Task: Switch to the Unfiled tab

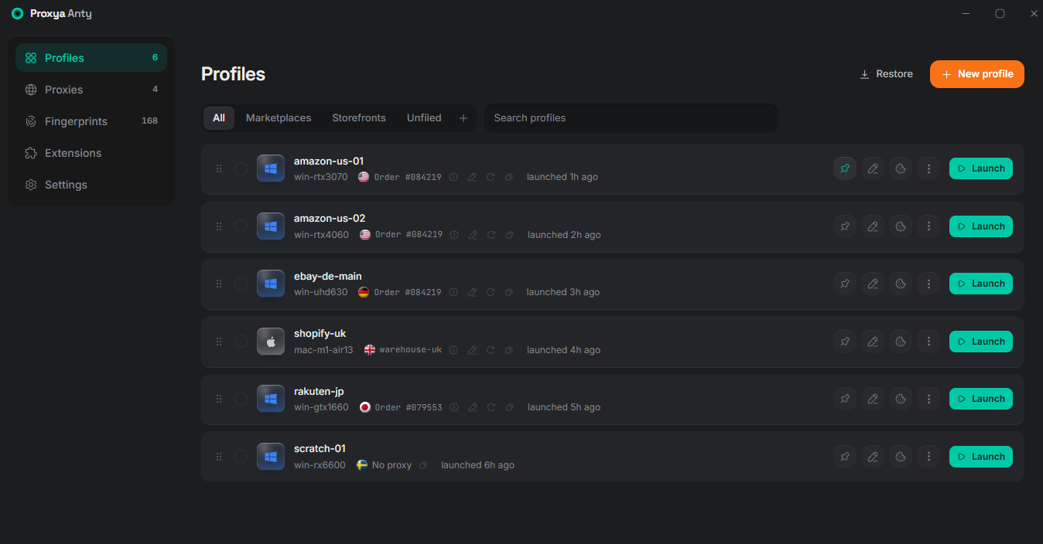Action: click(424, 118)
